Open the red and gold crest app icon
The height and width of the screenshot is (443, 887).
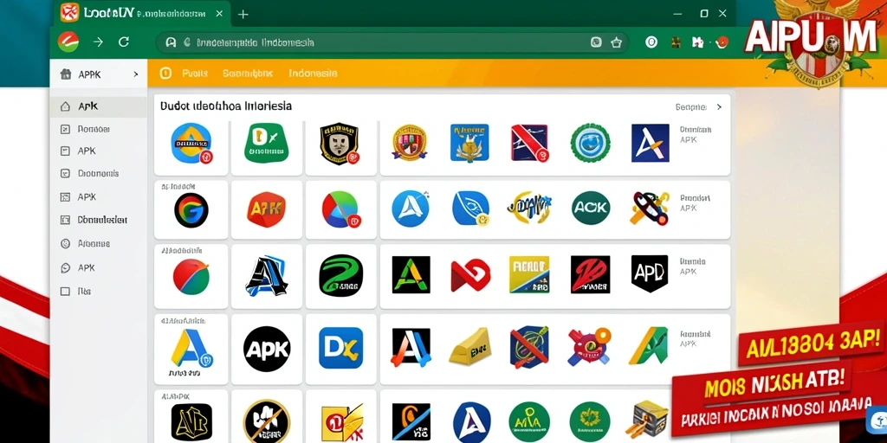pos(409,143)
